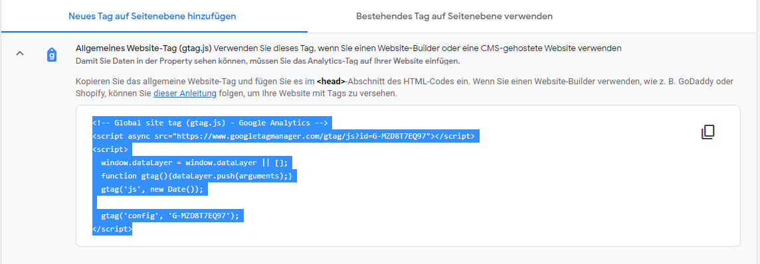
Task: Click the bold <head> text in instructions
Action: tap(331, 82)
